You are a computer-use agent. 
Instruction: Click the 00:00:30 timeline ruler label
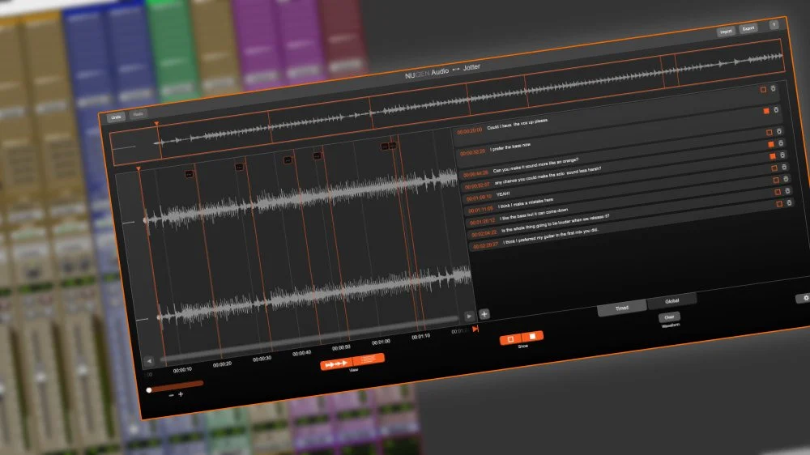coord(262,359)
